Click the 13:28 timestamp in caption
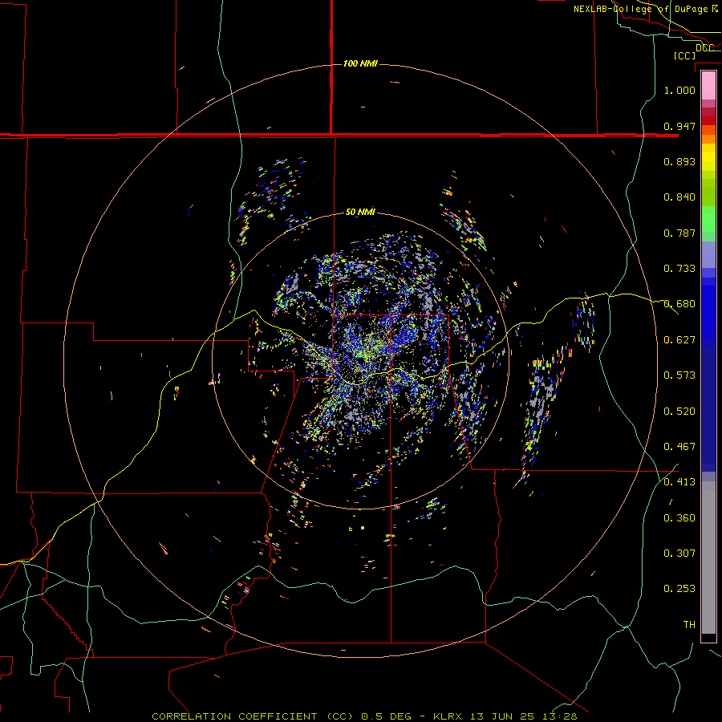This screenshot has width=722, height=722. (x=561, y=716)
